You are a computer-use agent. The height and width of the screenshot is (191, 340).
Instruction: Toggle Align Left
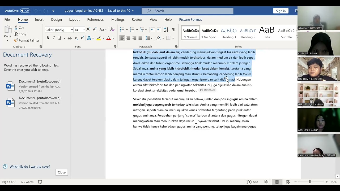pyautogui.click(x=122, y=38)
